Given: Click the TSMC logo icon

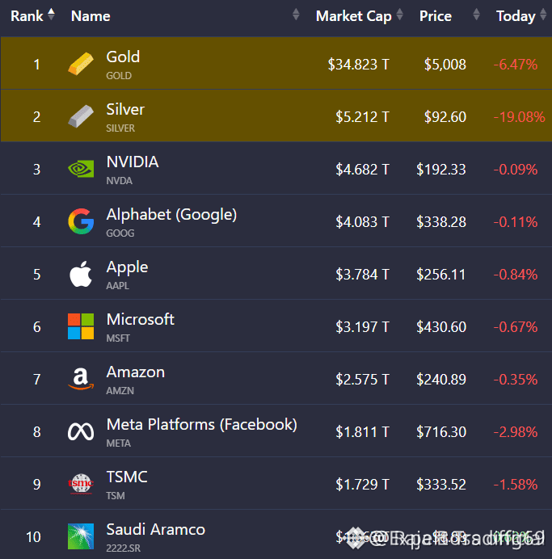Looking at the screenshot, I should 81,485.
